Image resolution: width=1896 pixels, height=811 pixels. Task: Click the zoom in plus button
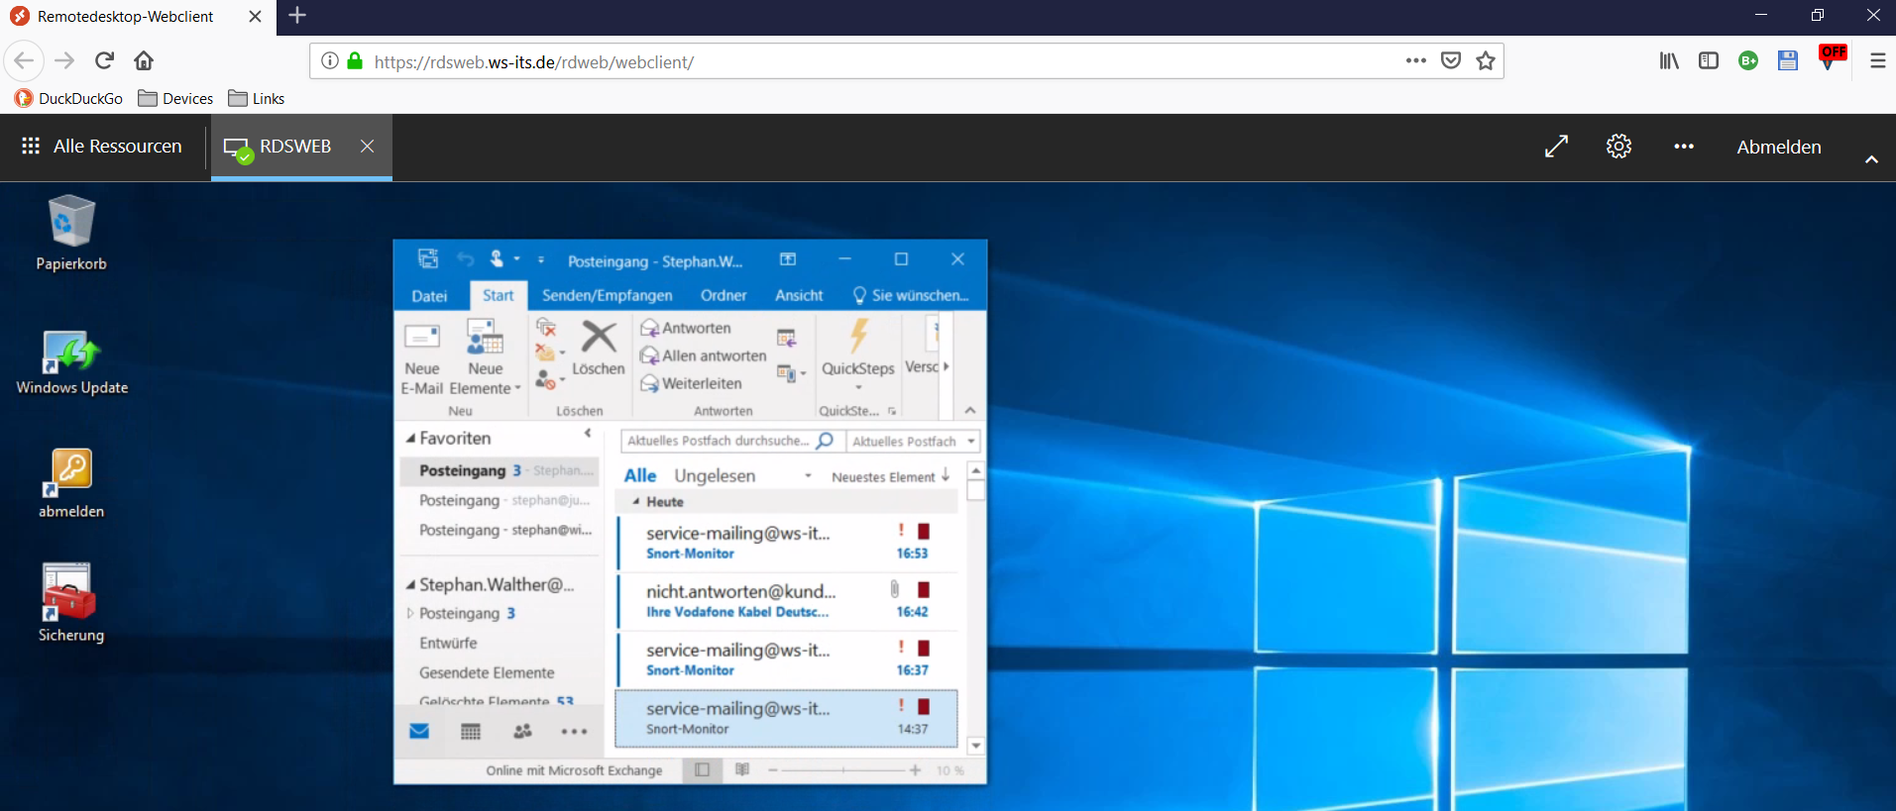point(915,769)
